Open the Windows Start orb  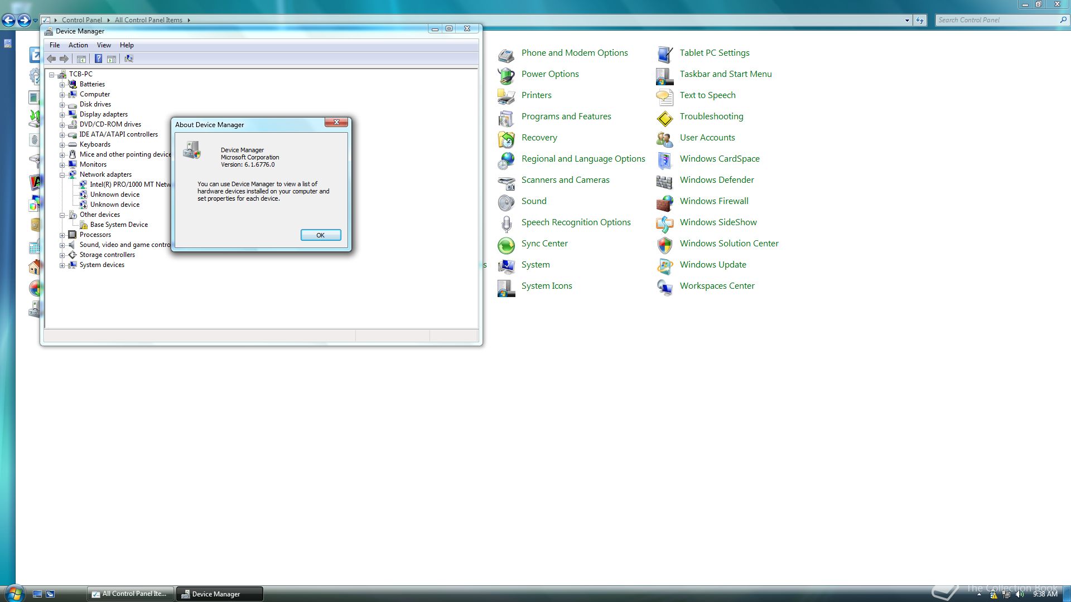pyautogui.click(x=13, y=593)
